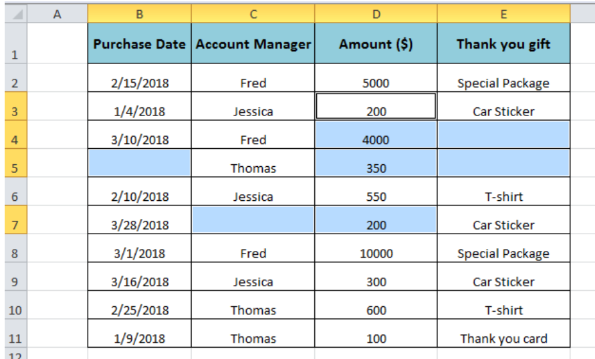
Task: Click the cell with amount 10000
Action: (376, 248)
